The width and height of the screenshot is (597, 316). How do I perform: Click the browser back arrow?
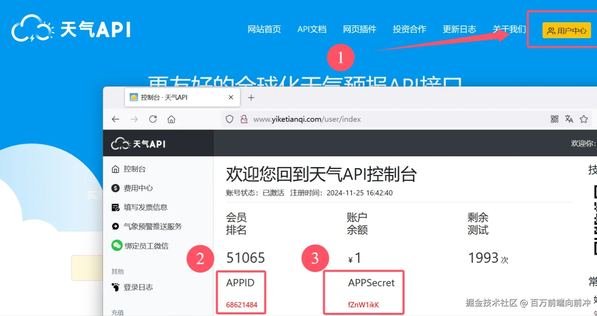click(116, 119)
